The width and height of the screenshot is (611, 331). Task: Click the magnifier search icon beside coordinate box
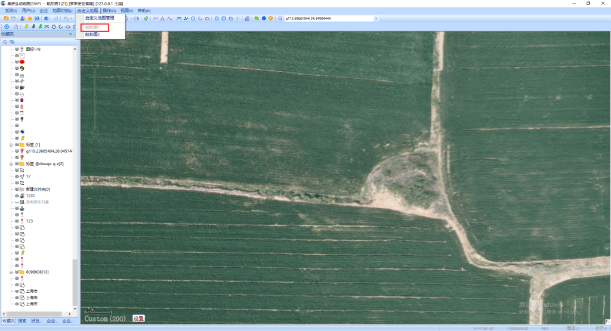[x=280, y=18]
